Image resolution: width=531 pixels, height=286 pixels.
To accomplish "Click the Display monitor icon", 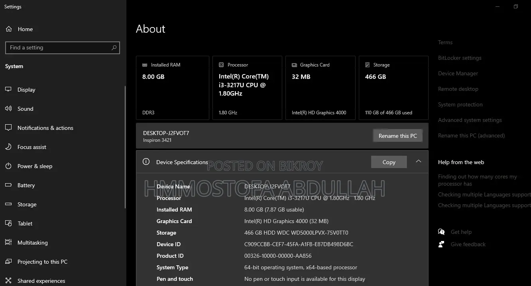I will (x=8, y=90).
